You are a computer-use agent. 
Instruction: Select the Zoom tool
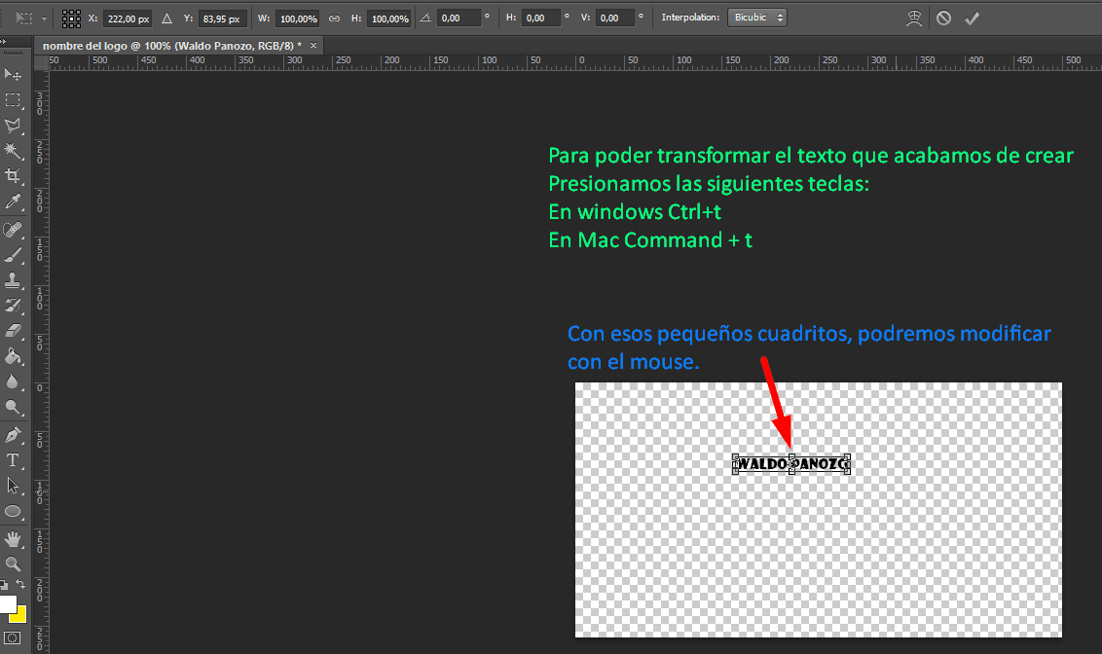[x=13, y=564]
